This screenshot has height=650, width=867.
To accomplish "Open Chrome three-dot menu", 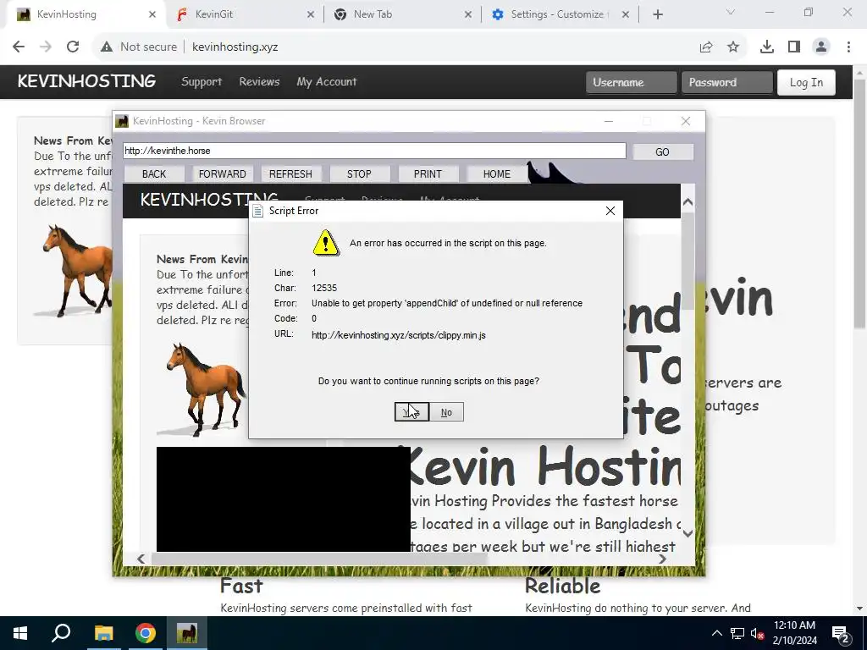I will [x=848, y=47].
